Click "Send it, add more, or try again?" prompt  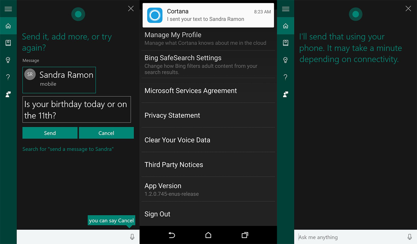(x=67, y=42)
